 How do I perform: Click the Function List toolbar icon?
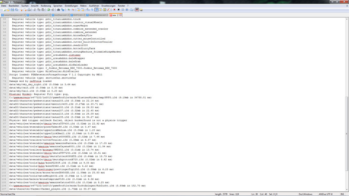point(109,10)
